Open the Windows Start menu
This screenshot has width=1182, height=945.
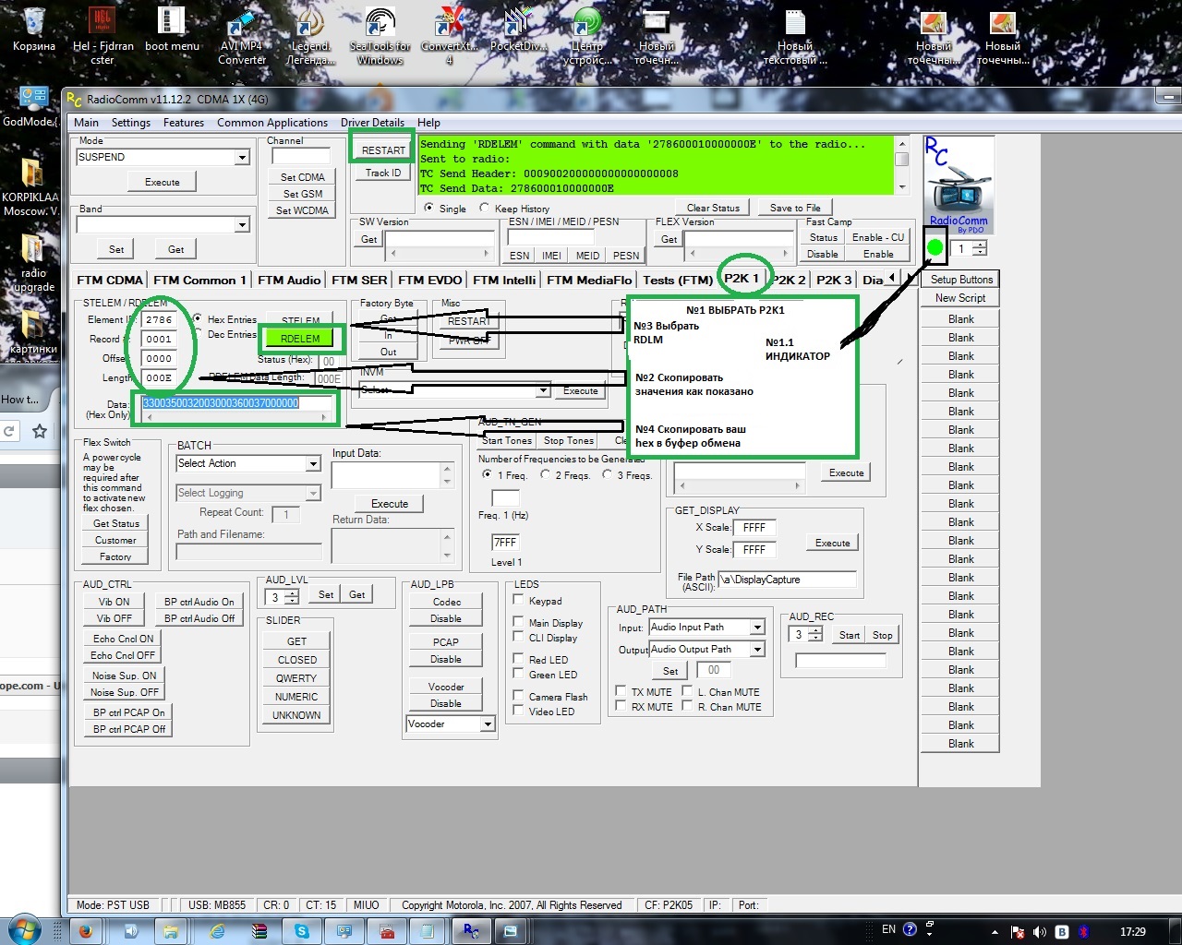25,929
